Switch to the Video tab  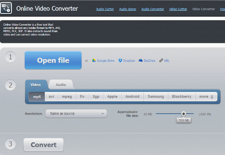tap(36, 85)
